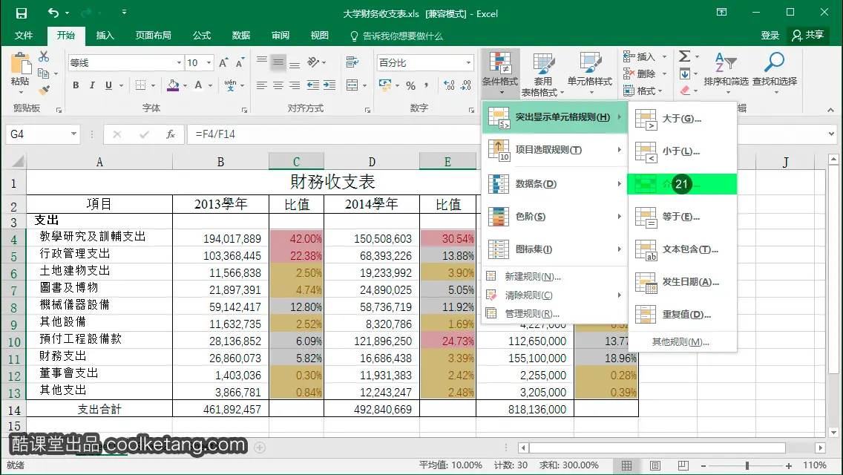Viewport: 843px width, 475px height.
Task: Toggle bold formatting
Action: click(76, 85)
